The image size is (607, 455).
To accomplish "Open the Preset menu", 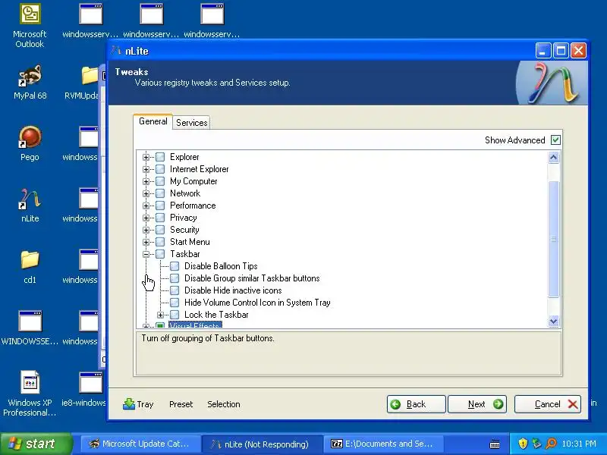I will coord(181,404).
